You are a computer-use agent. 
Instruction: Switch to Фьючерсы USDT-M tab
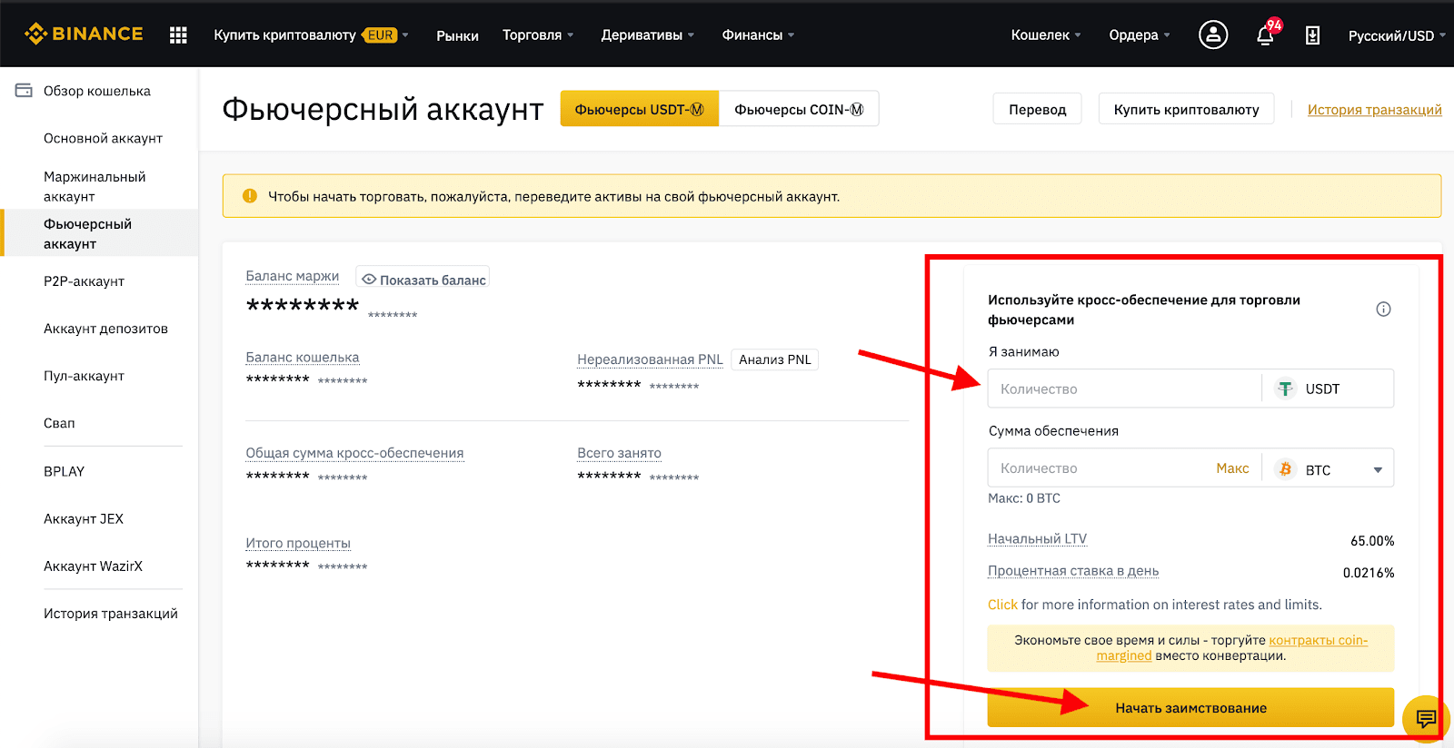pyautogui.click(x=640, y=109)
